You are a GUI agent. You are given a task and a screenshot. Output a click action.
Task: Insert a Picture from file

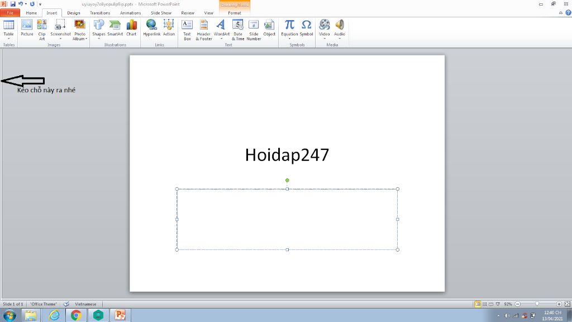(27, 28)
